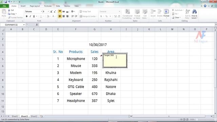This screenshot has width=217, height=122.
Task: Click the Insert Worksheet tab icon
Action: coord(41,116)
